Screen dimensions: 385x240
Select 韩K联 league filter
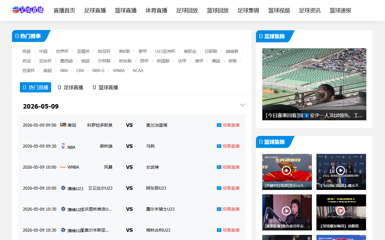point(125,51)
